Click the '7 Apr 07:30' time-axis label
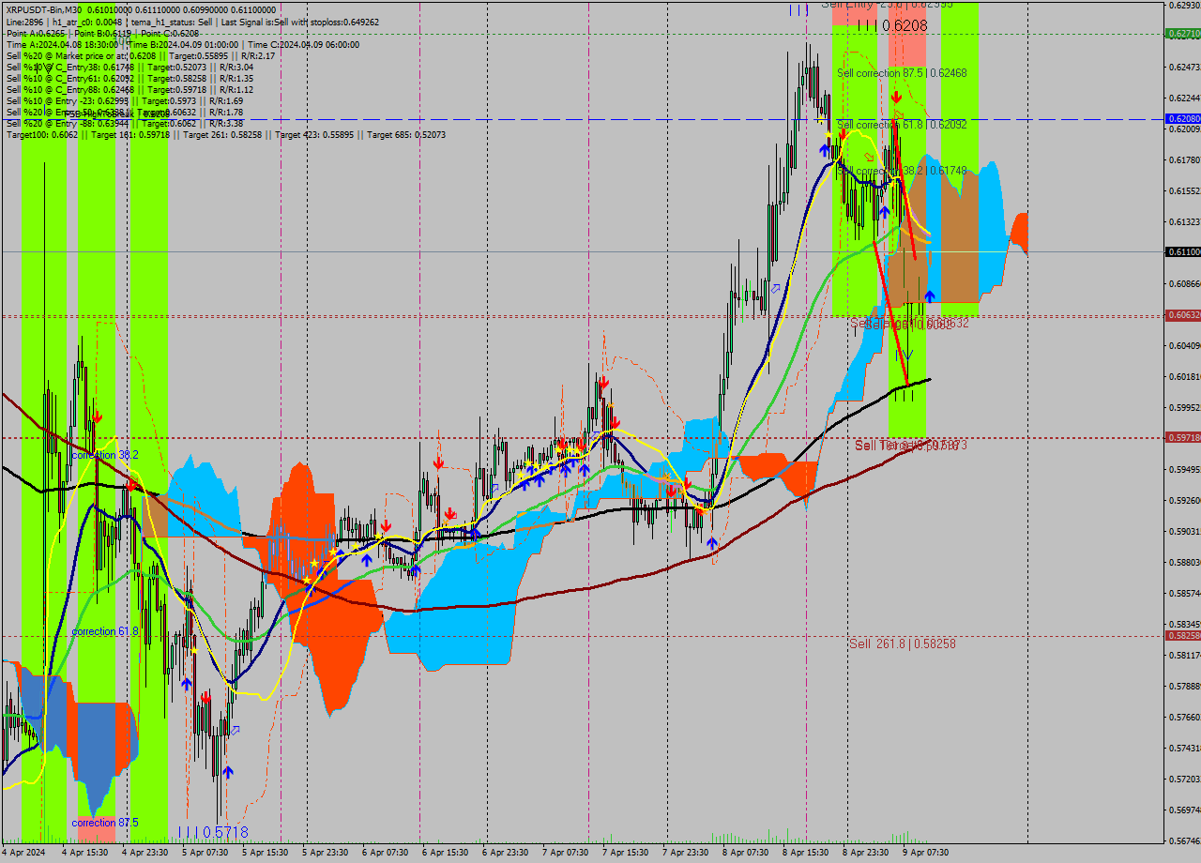The image size is (1201, 863). [565, 853]
